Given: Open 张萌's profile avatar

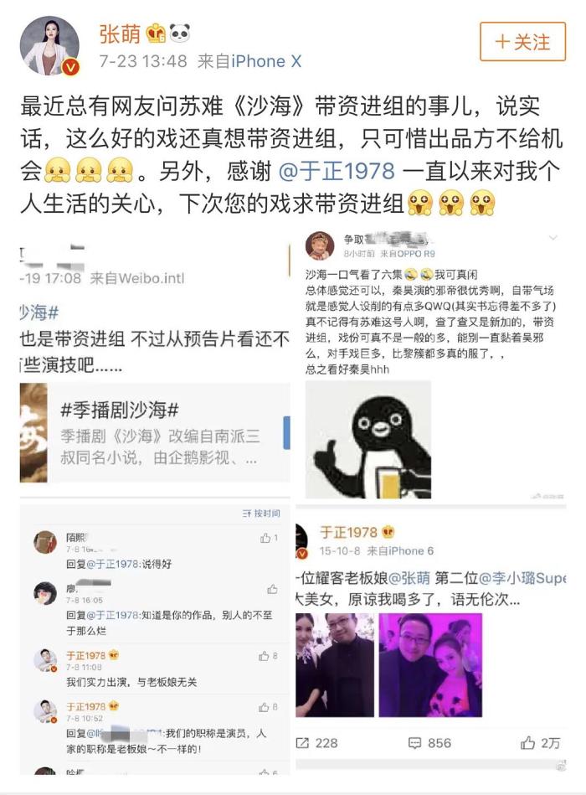Looking at the screenshot, I should 49,45.
